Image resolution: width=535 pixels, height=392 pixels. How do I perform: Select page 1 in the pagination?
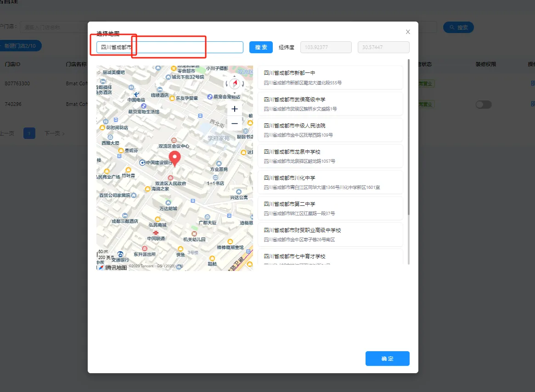[29, 133]
